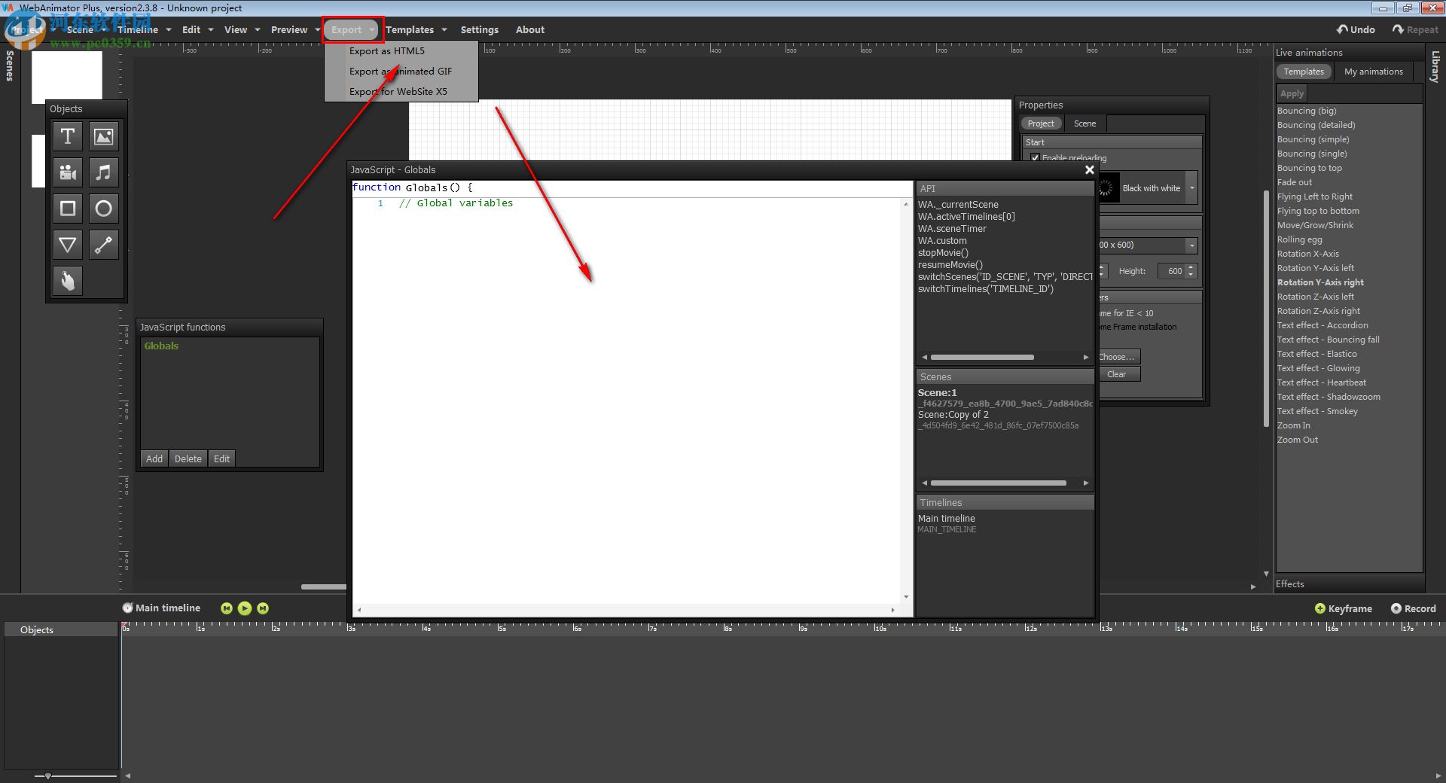
Task: Select the Line drawing tool
Action: click(103, 245)
